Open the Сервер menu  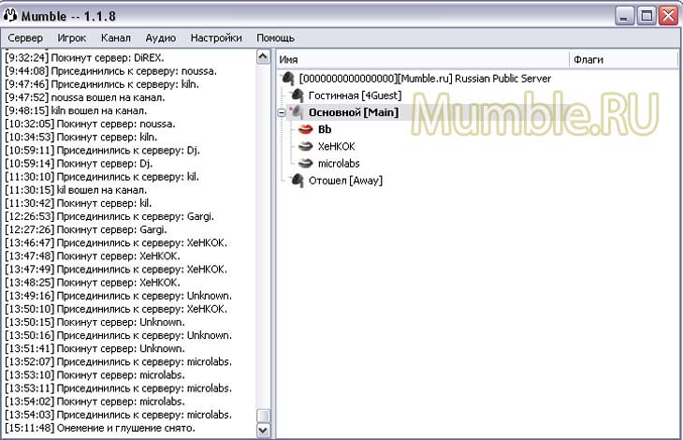(x=25, y=38)
